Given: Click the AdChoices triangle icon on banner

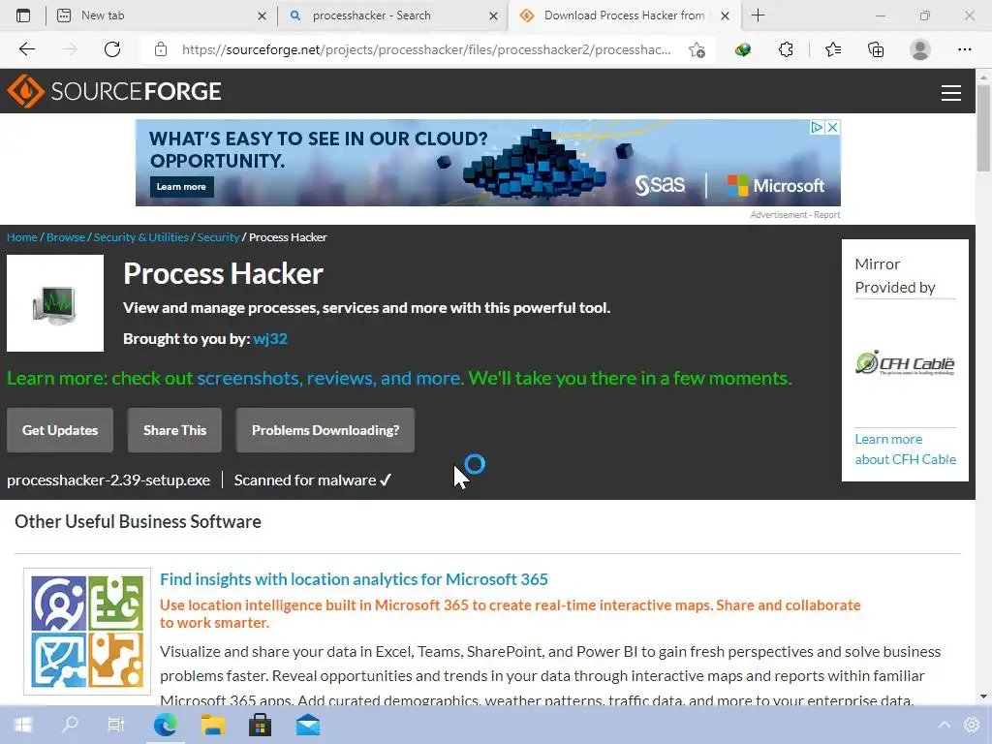Looking at the screenshot, I should pyautogui.click(x=817, y=127).
